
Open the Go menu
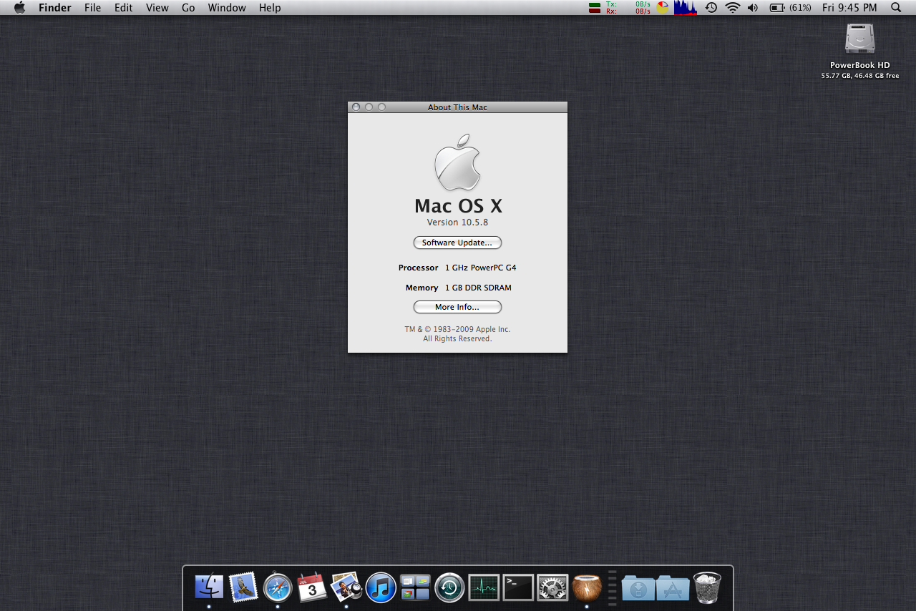point(188,8)
